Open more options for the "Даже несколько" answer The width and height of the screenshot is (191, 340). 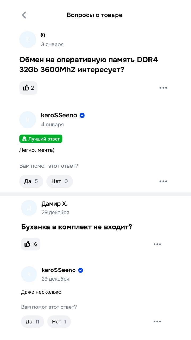tap(157, 322)
